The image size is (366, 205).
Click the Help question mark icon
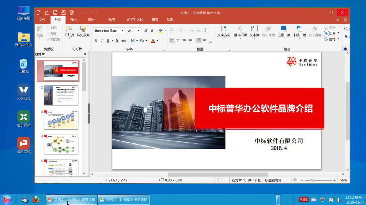click(346, 20)
